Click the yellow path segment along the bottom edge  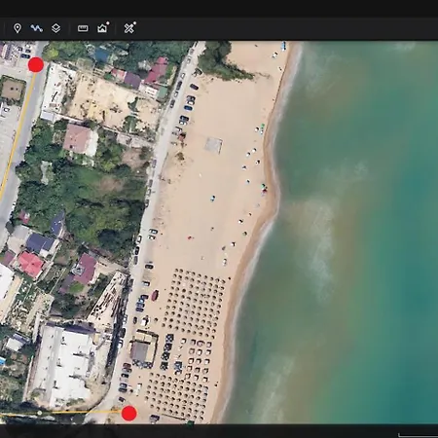coord(81,413)
